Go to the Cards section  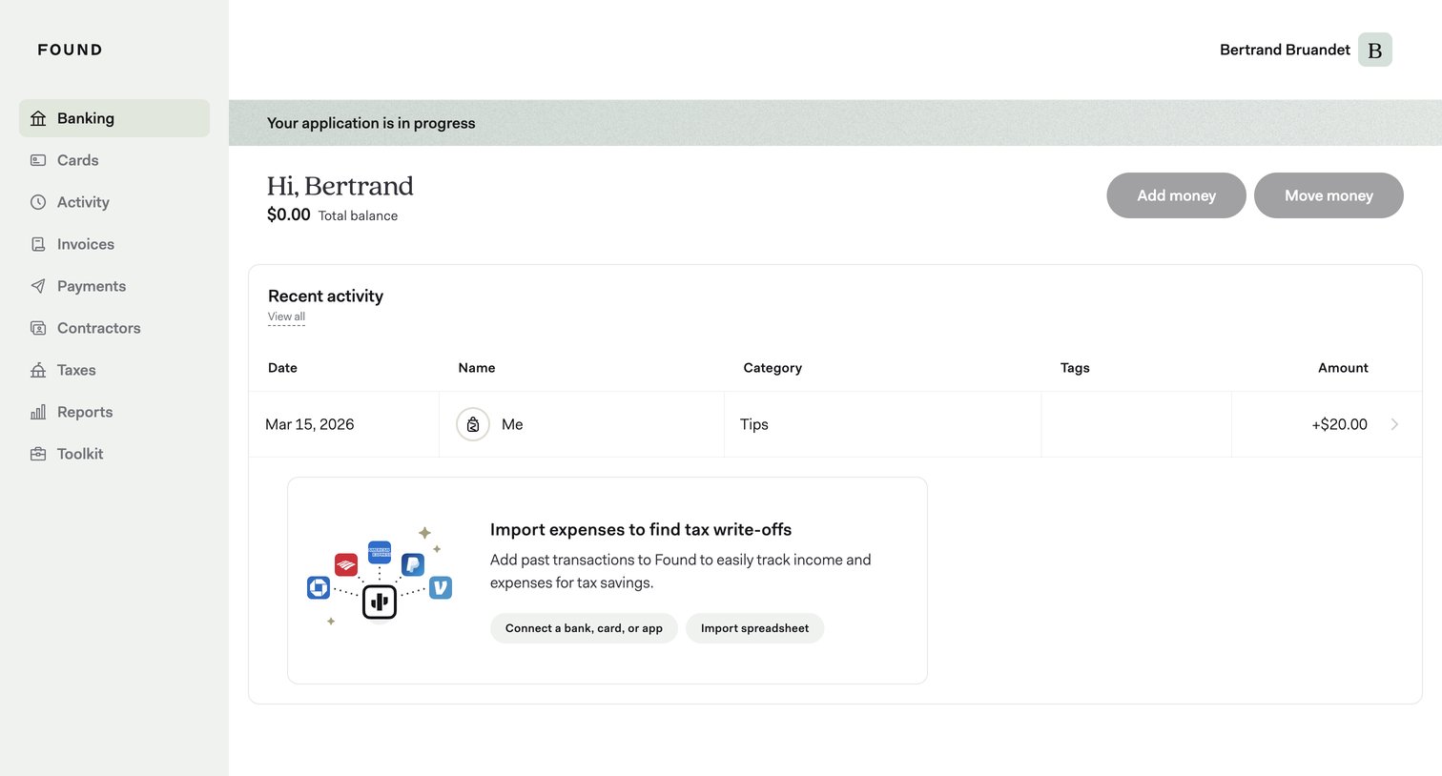pos(114,160)
